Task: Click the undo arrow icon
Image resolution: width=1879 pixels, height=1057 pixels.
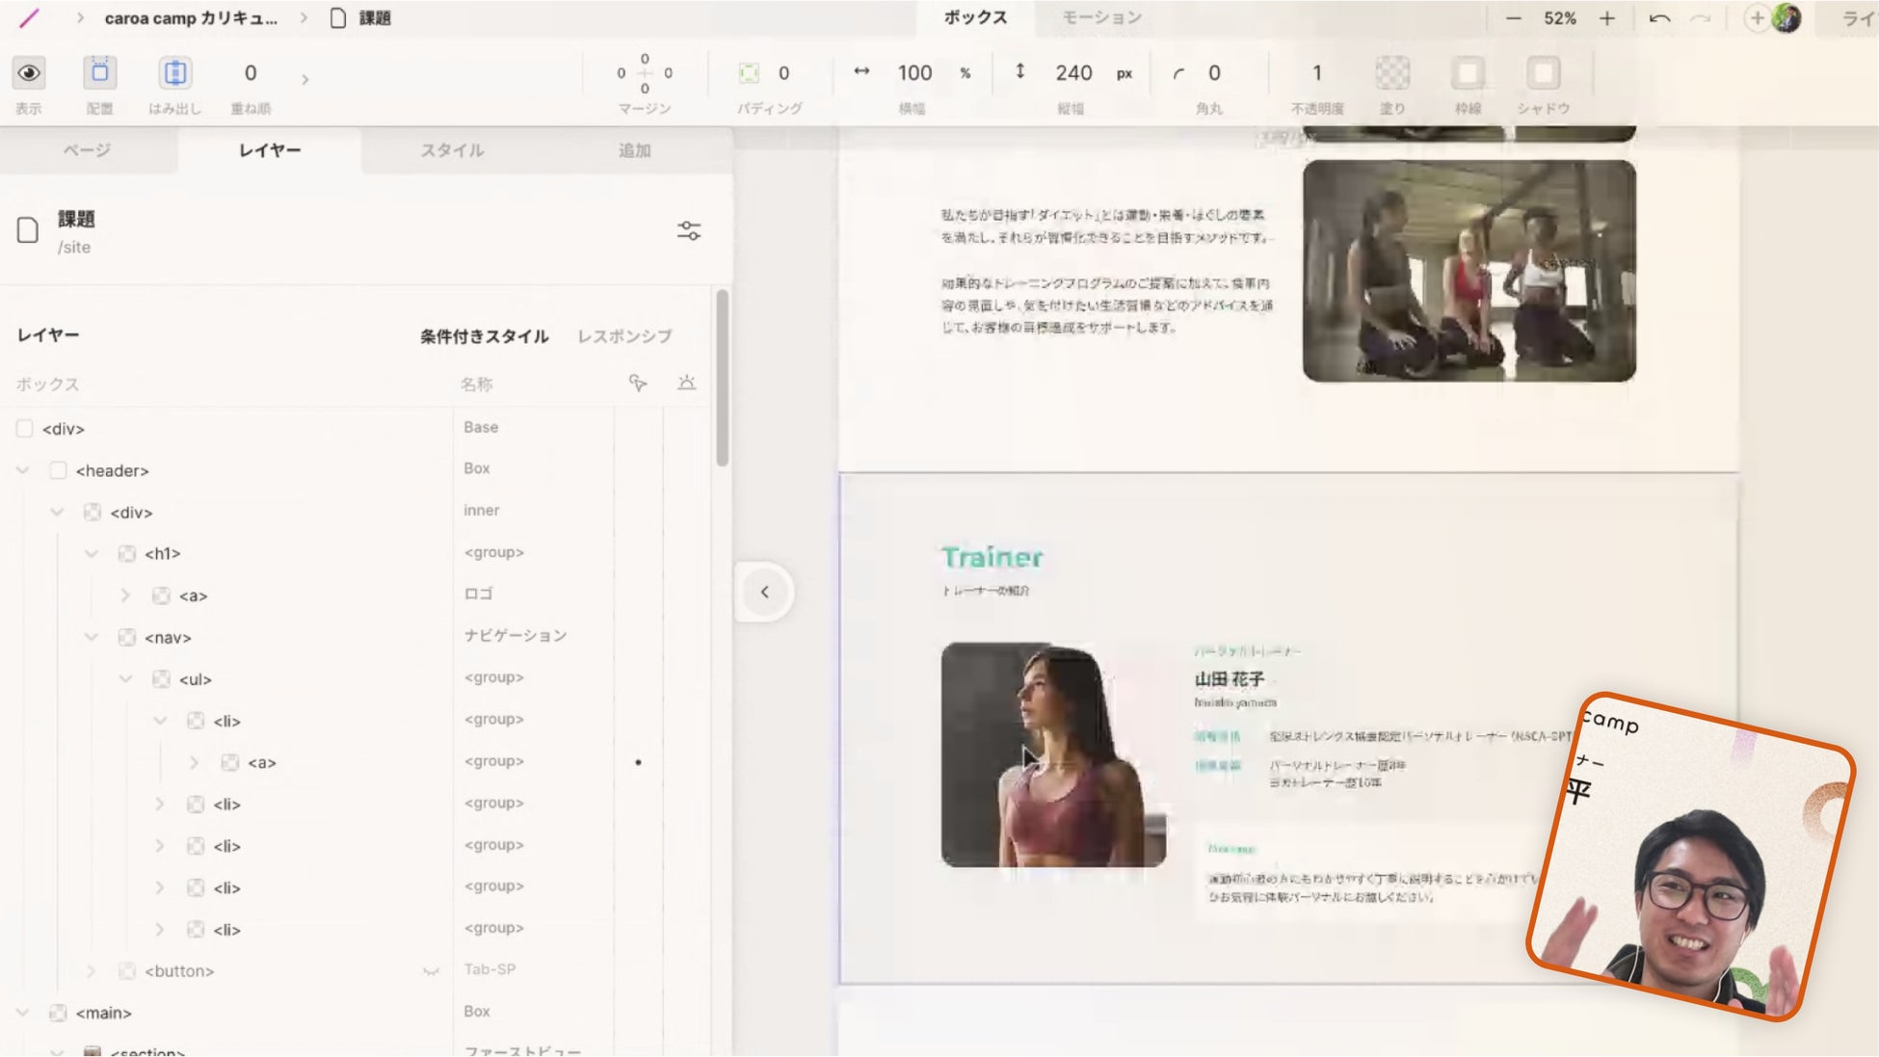Action: [x=1658, y=18]
